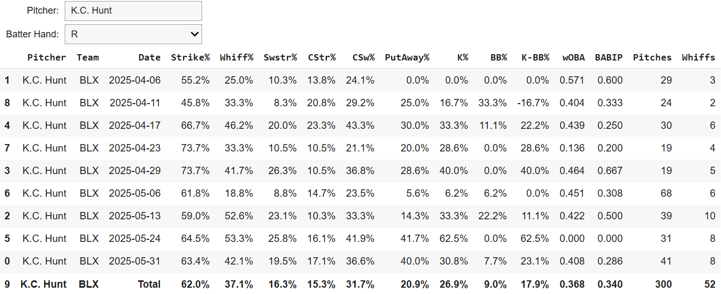Image resolution: width=721 pixels, height=294 pixels.
Task: Click the 2025-05-31 date cell
Action: 135,261
